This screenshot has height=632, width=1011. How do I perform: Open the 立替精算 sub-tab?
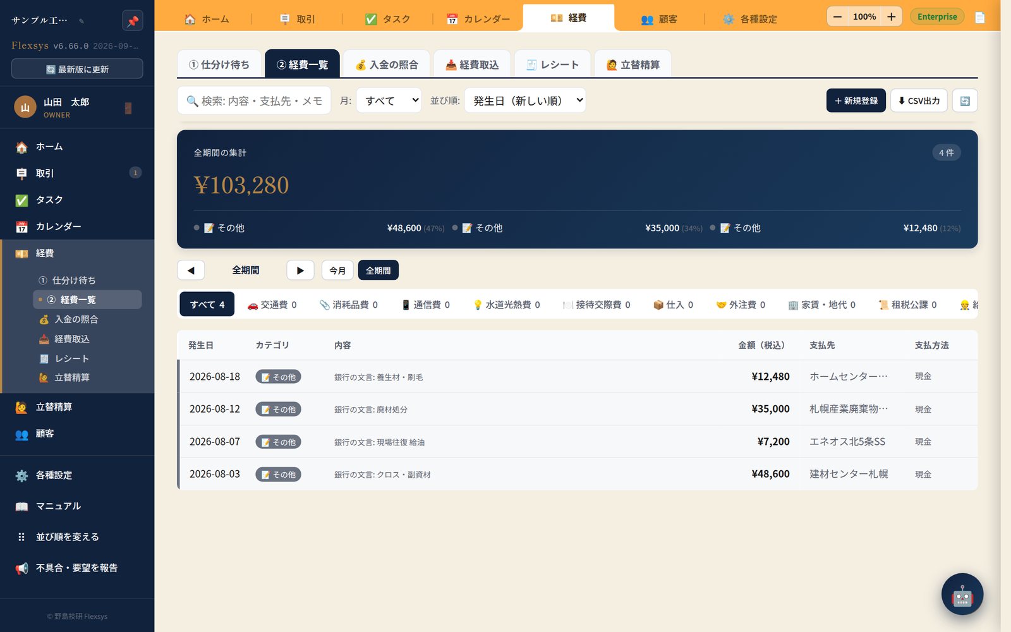(633, 64)
